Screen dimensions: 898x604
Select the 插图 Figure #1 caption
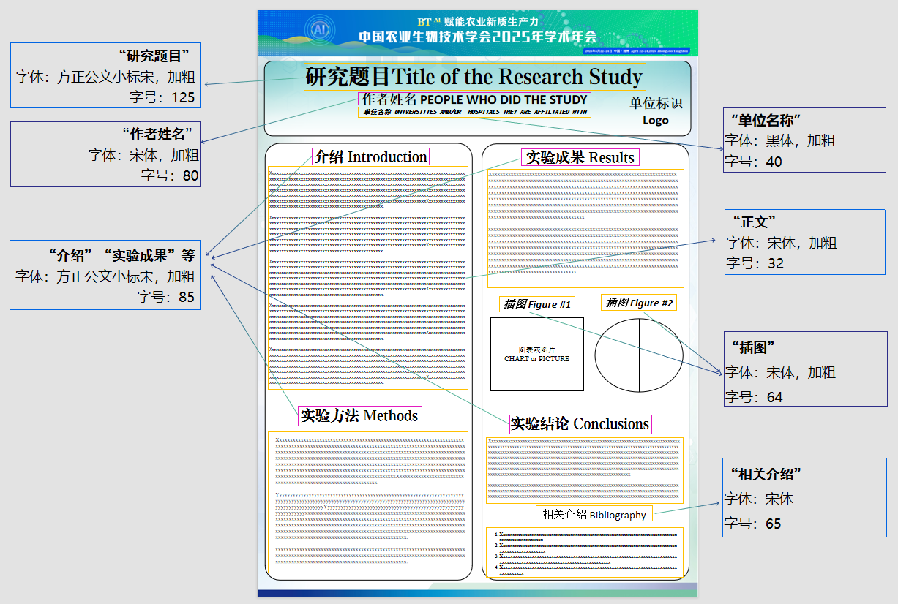[x=537, y=304]
